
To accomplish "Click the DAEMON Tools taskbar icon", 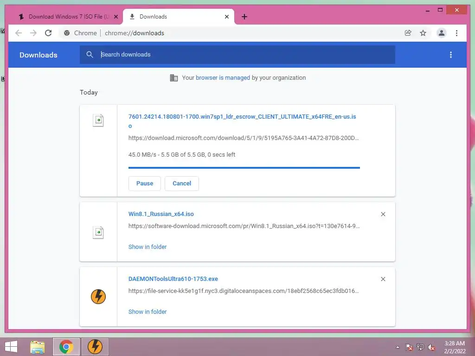I will tap(95, 347).
